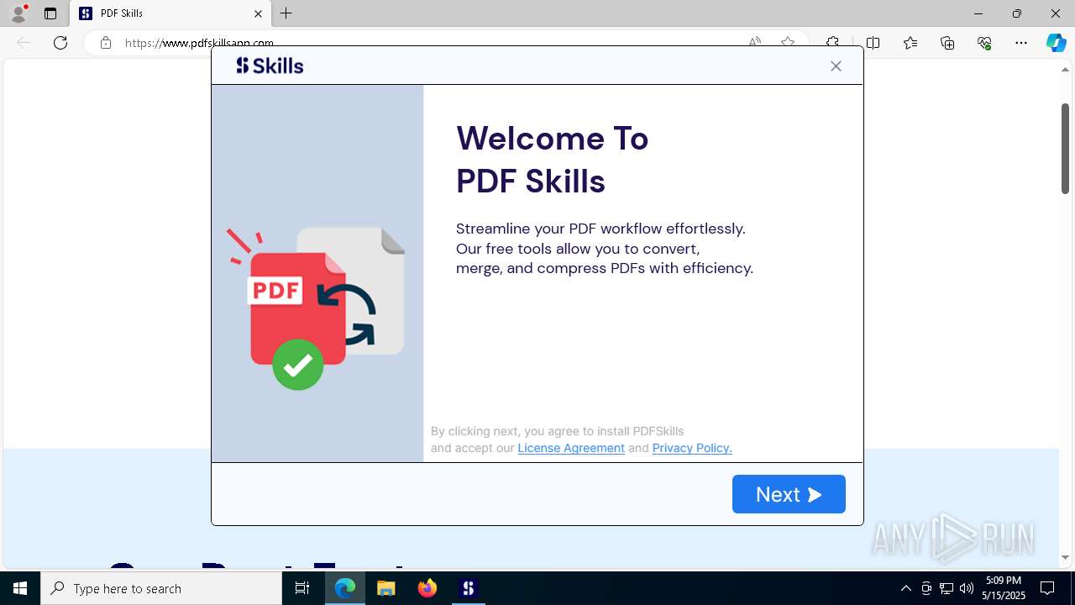Show hidden system tray icons
Screen dimensions: 1075x605
pyautogui.click(x=906, y=588)
